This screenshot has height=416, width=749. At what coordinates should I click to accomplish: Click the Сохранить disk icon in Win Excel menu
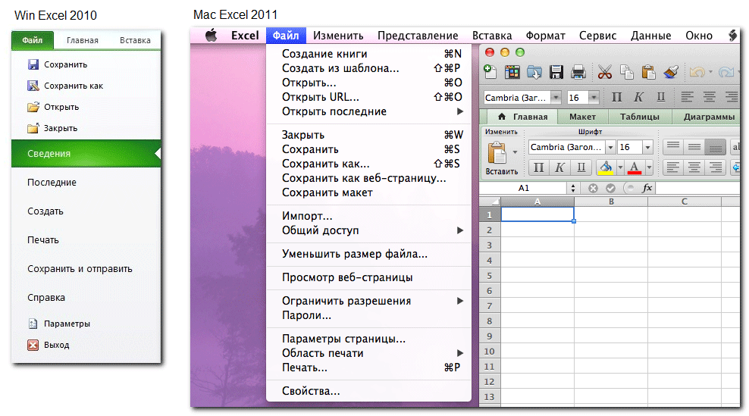(x=33, y=64)
